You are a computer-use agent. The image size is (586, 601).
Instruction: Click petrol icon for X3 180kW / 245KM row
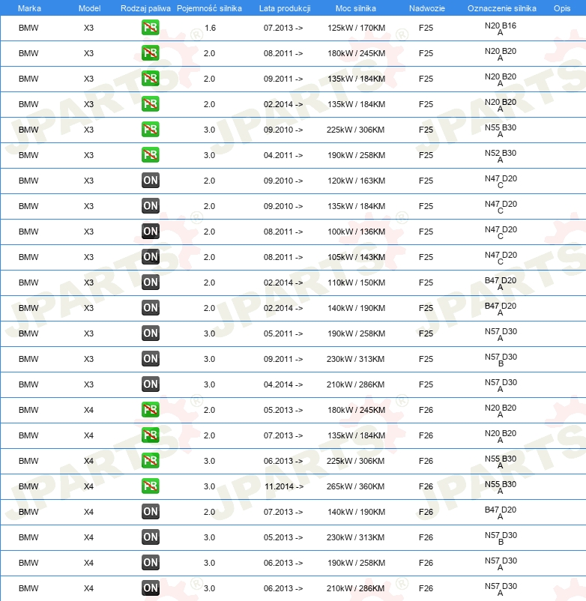(150, 53)
